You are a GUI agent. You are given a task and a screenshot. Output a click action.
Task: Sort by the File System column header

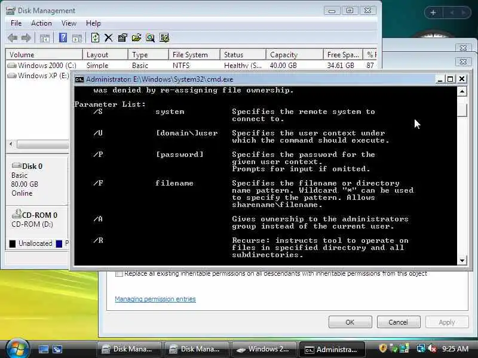click(194, 55)
